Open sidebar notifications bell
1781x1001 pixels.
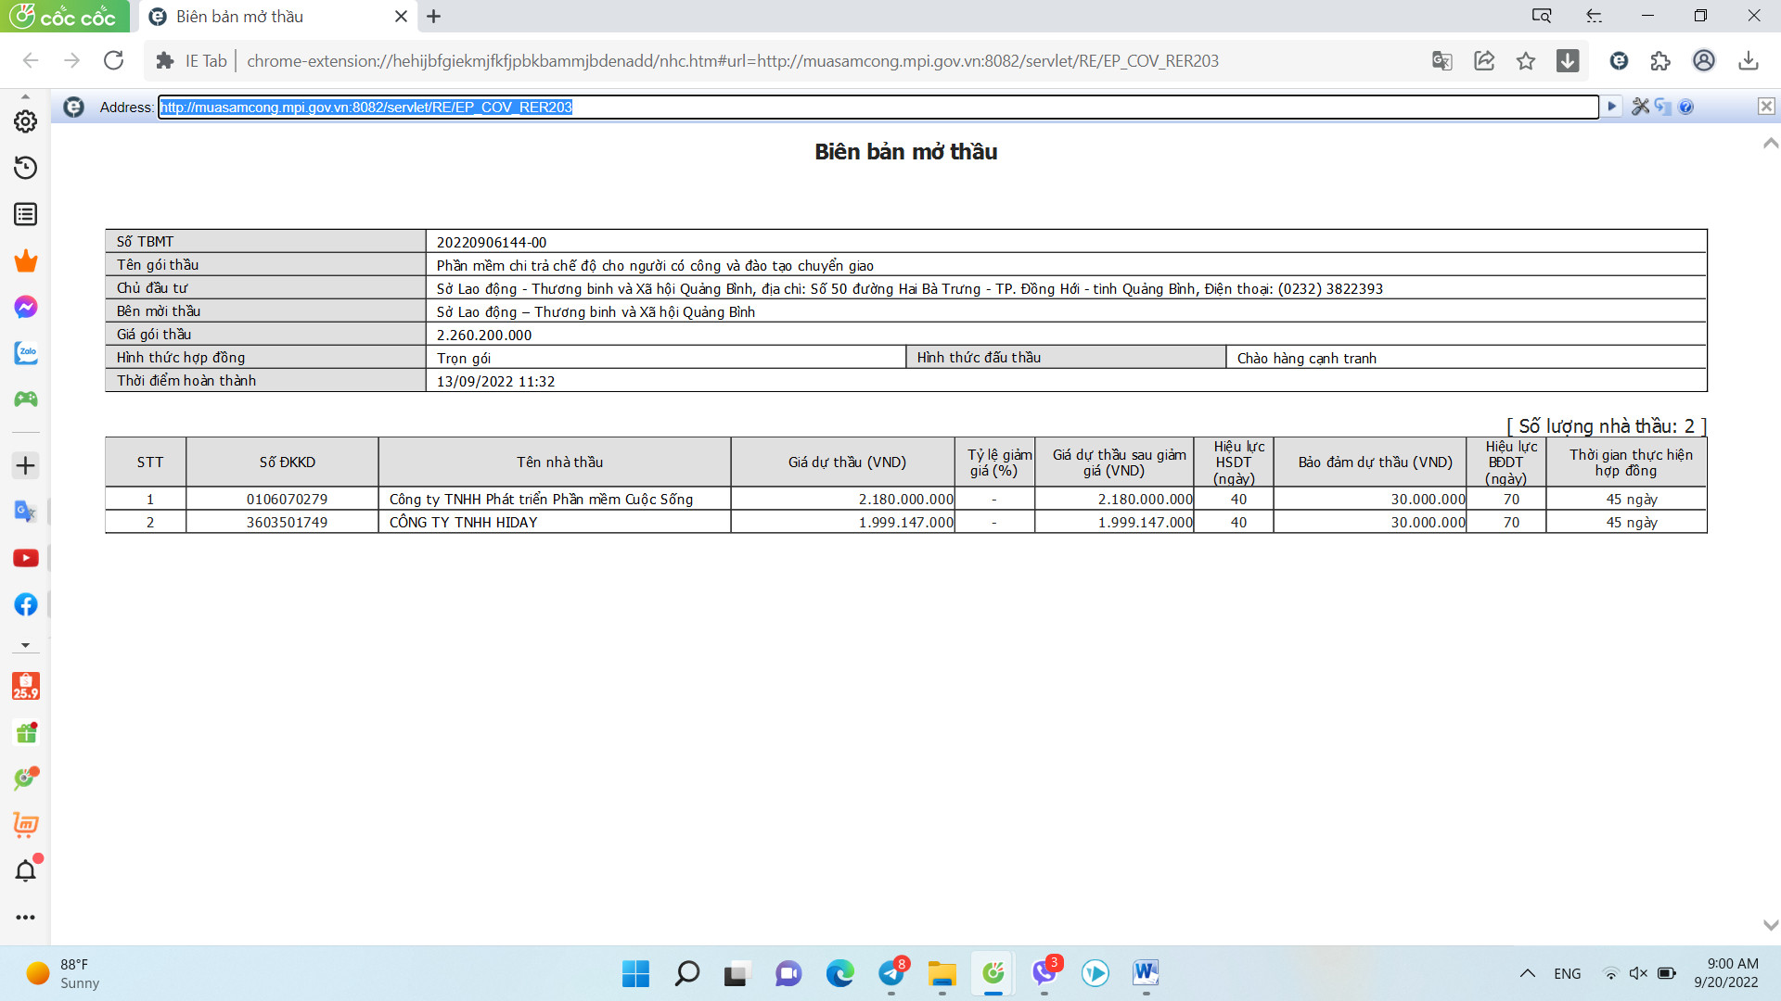(25, 870)
